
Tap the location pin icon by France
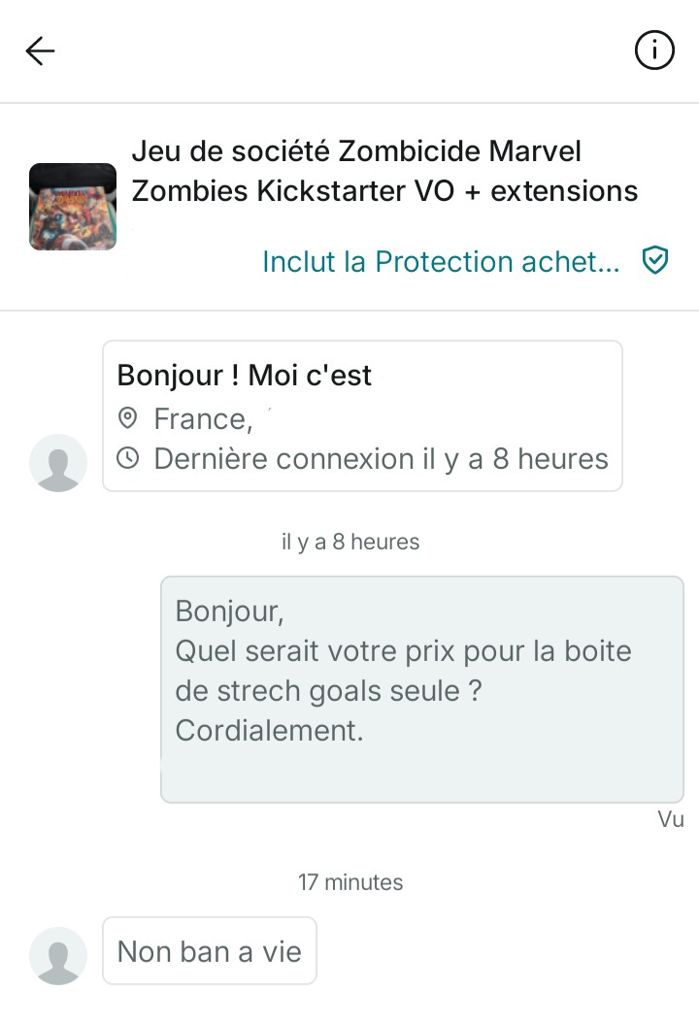(127, 418)
